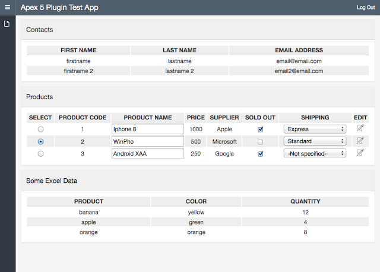Open edit icon for Android XAA
The width and height of the screenshot is (380, 272).
pyautogui.click(x=360, y=153)
